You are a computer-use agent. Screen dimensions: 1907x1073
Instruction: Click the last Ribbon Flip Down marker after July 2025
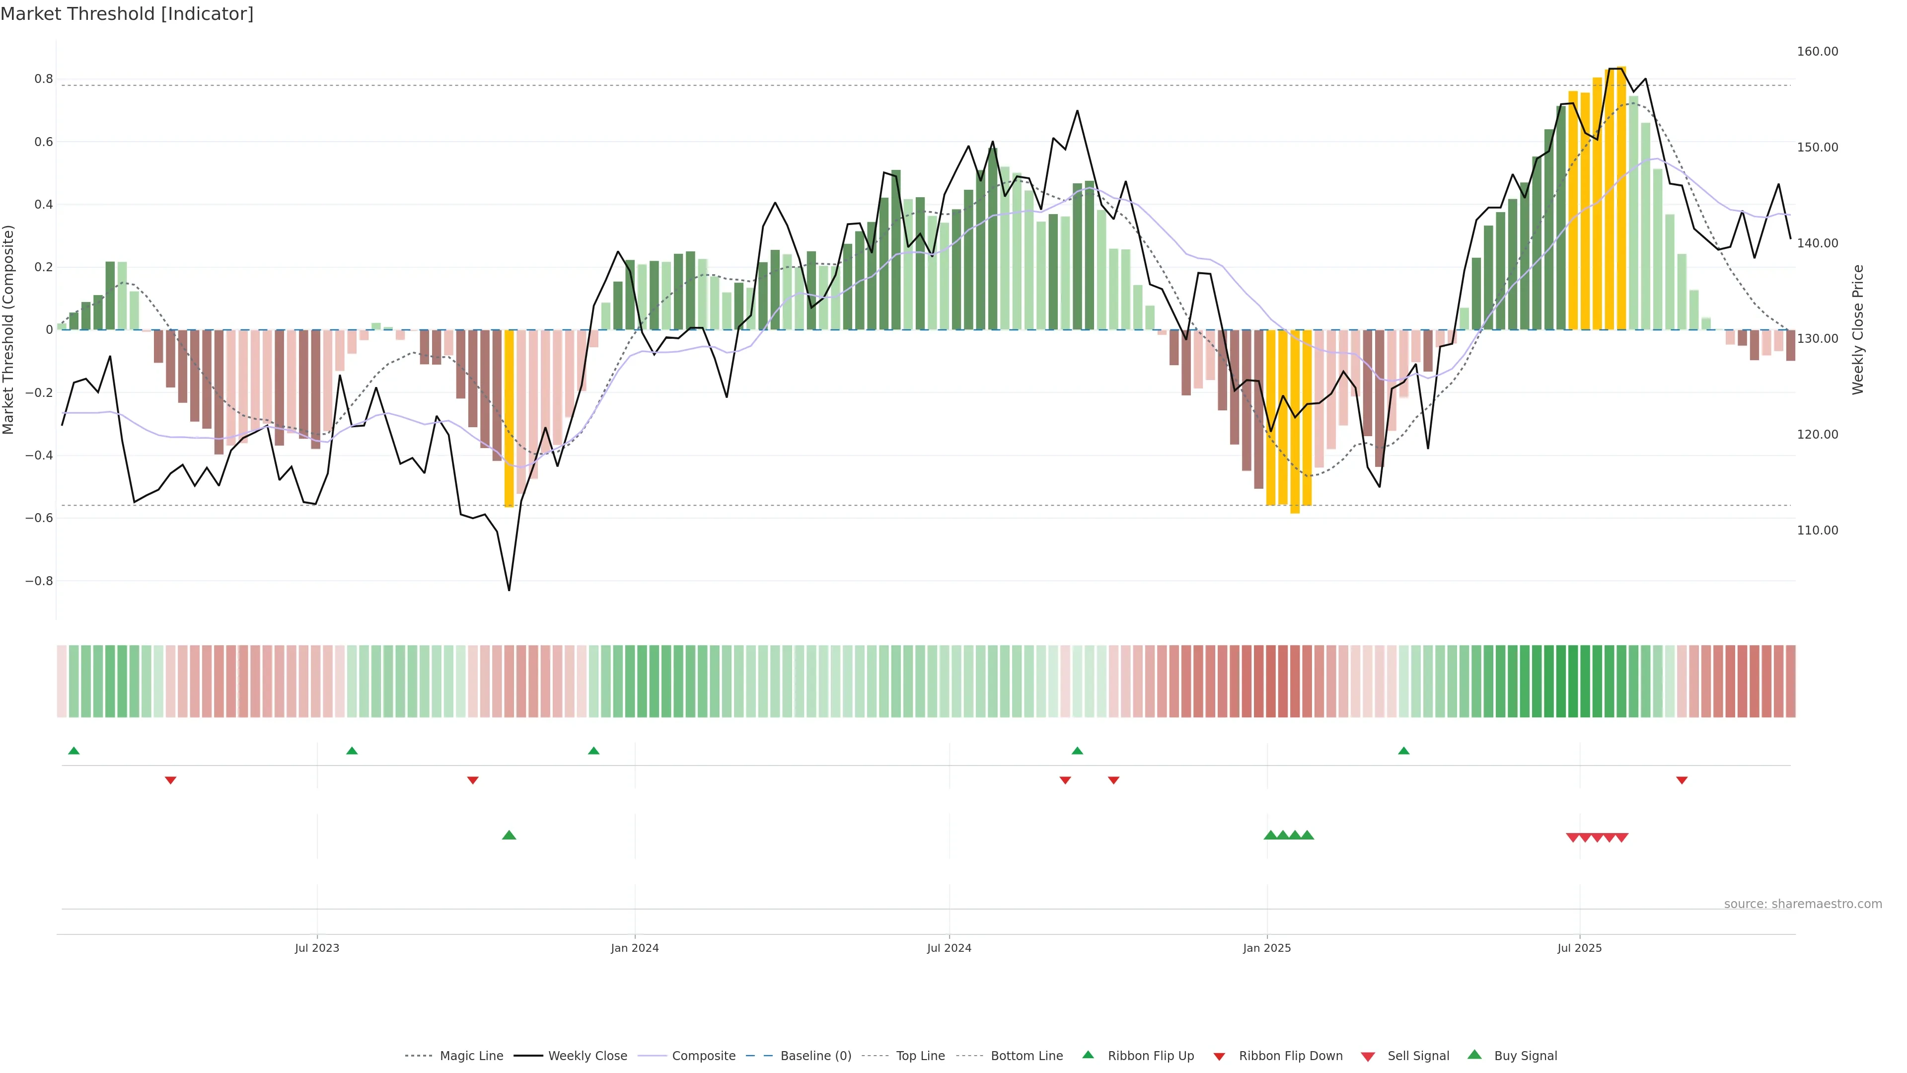click(x=1681, y=780)
